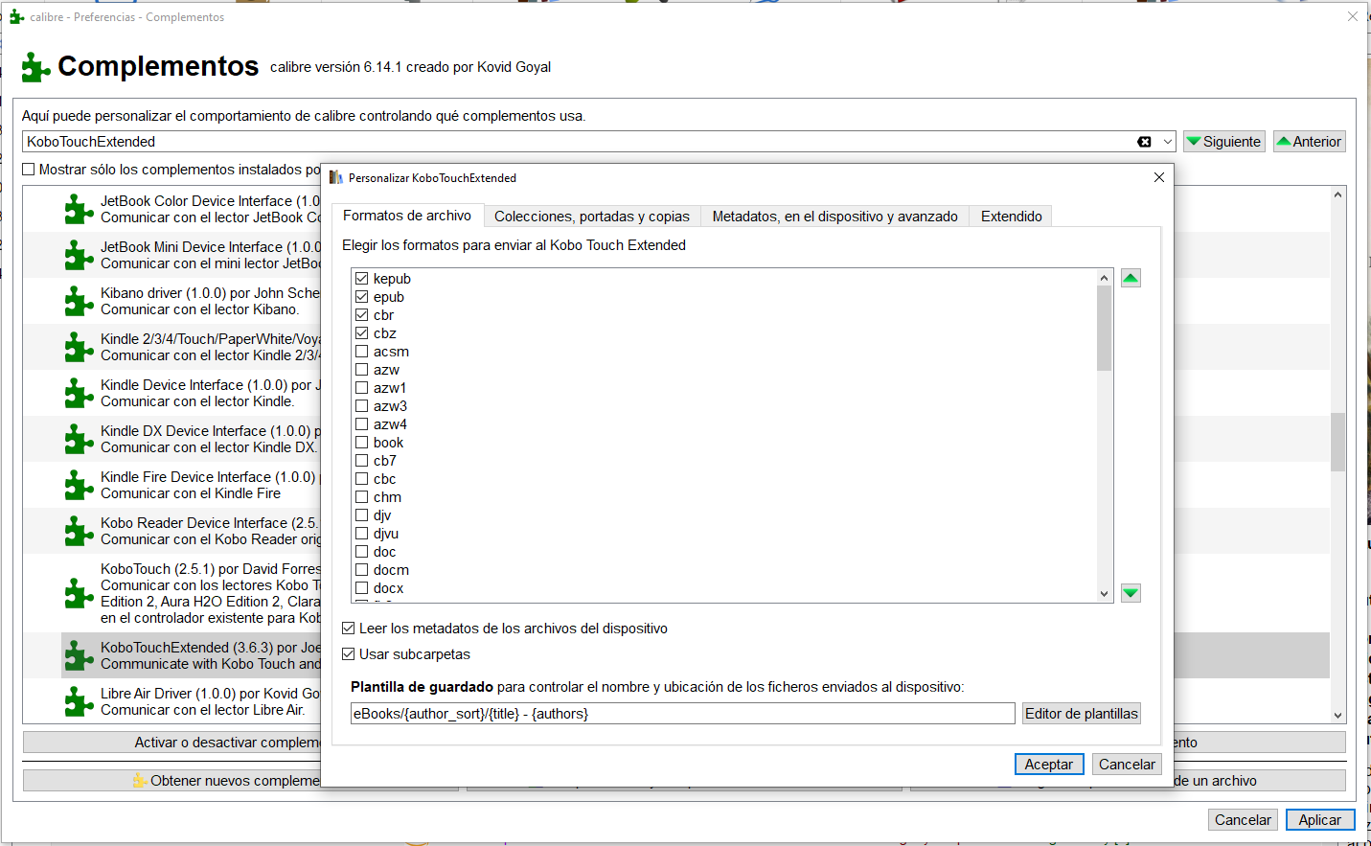Click the KoboTouch 2.5.1 plugin icon
This screenshot has width=1371, height=846.
pyautogui.click(x=79, y=593)
